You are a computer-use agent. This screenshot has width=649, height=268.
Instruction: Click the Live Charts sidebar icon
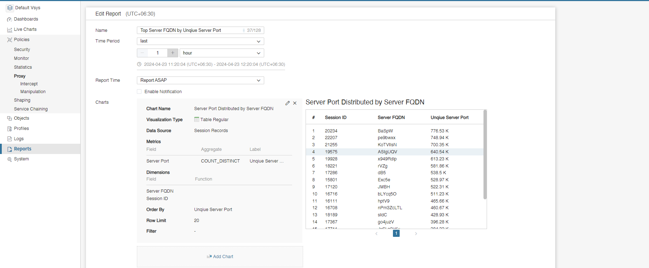pyautogui.click(x=10, y=30)
